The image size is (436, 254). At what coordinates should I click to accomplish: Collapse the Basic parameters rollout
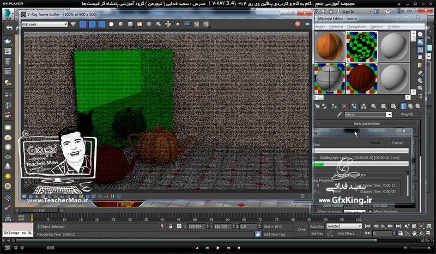pos(366,123)
